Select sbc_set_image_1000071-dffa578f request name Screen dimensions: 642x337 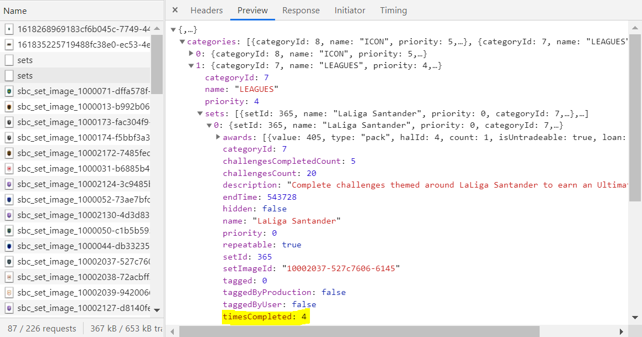84,91
